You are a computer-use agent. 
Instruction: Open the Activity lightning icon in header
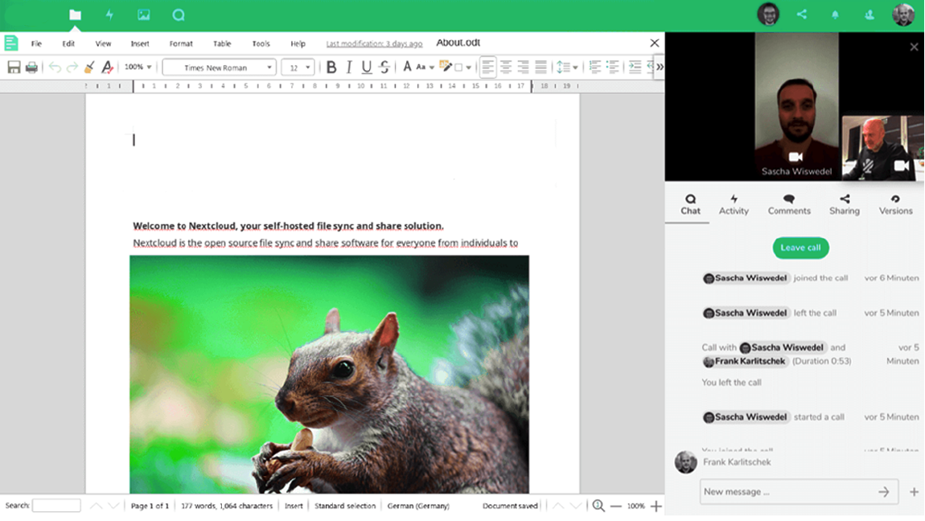109,14
